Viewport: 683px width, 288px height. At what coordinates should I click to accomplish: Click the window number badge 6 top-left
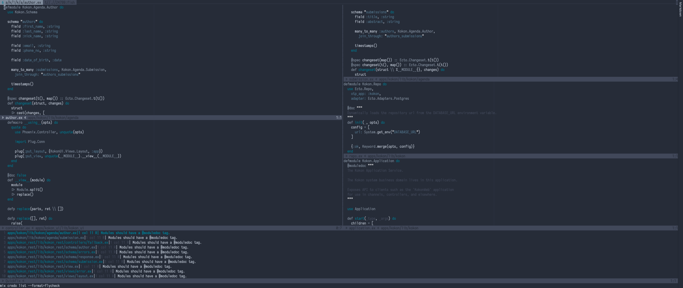coord(2,2)
